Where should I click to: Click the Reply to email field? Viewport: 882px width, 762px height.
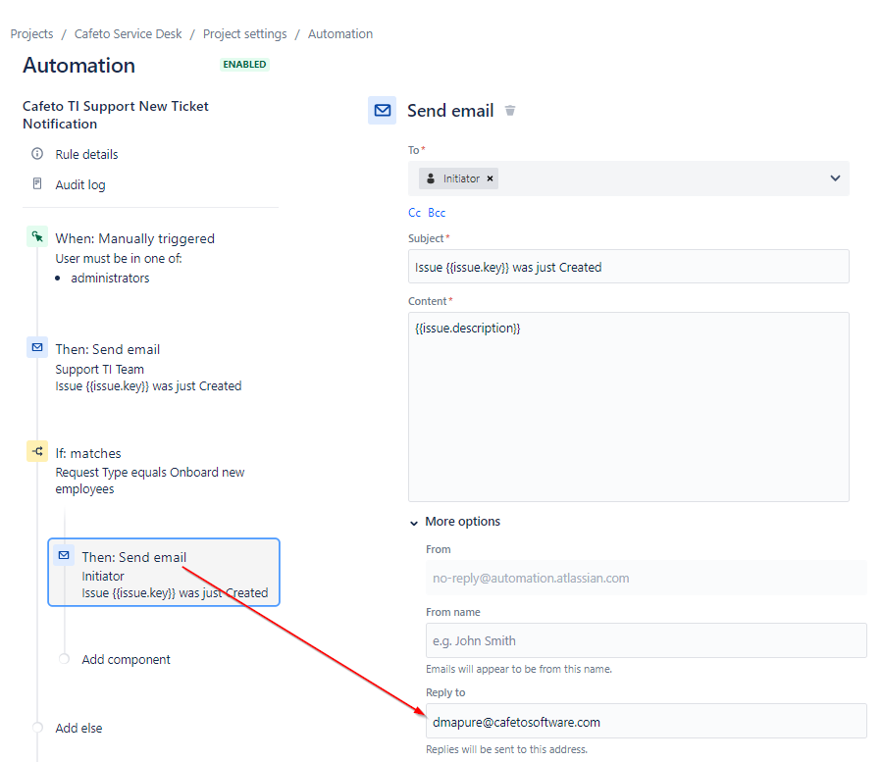646,721
